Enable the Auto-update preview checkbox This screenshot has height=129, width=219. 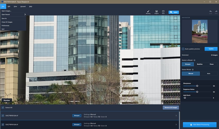pyautogui.click(x=183, y=49)
